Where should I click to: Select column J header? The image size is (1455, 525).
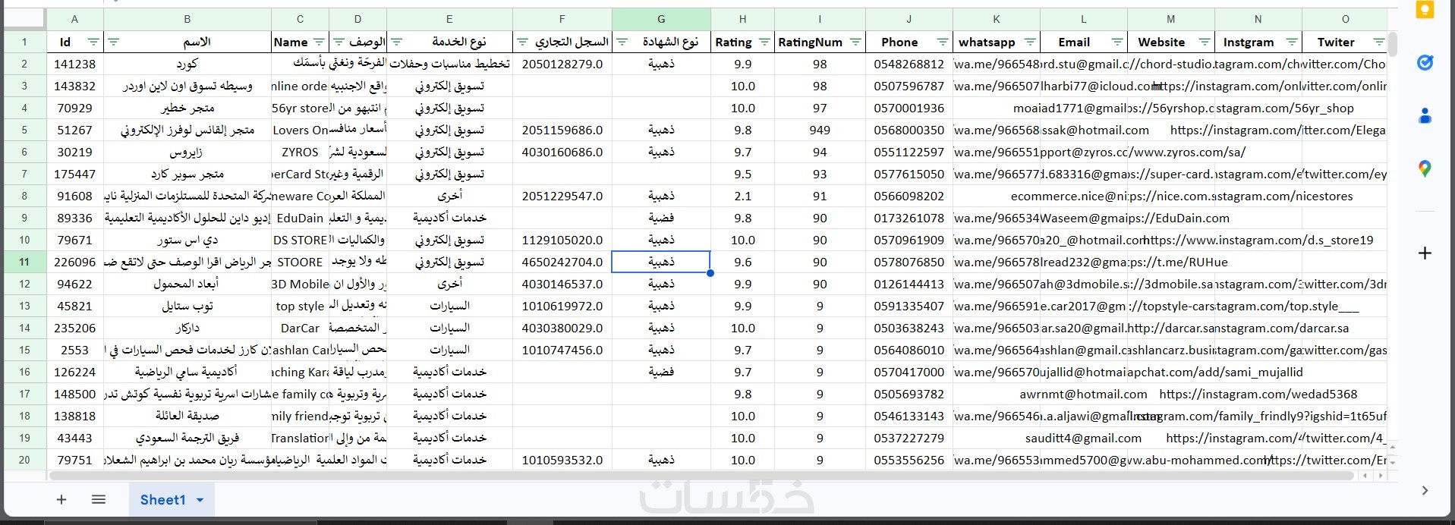tap(909, 19)
